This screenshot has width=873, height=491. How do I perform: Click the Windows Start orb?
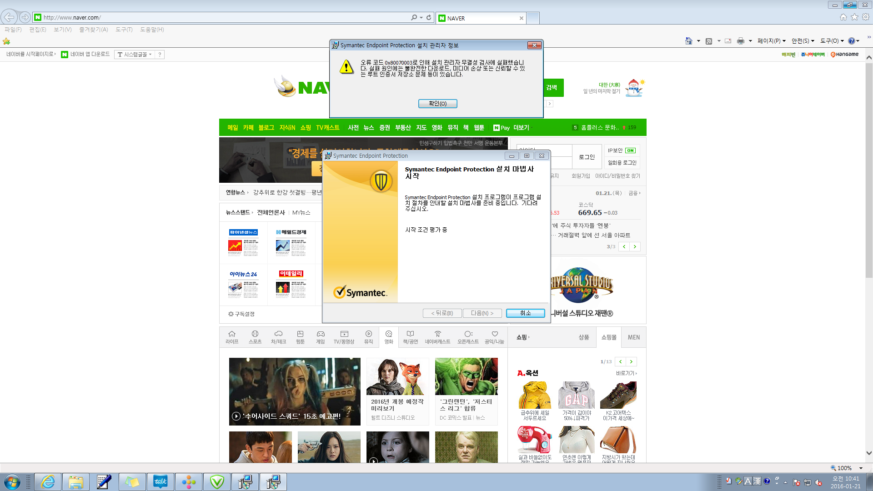pos(12,482)
